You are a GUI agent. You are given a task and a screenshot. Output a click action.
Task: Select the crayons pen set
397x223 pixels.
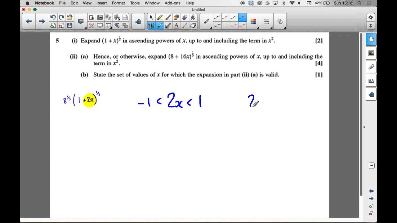151,26
